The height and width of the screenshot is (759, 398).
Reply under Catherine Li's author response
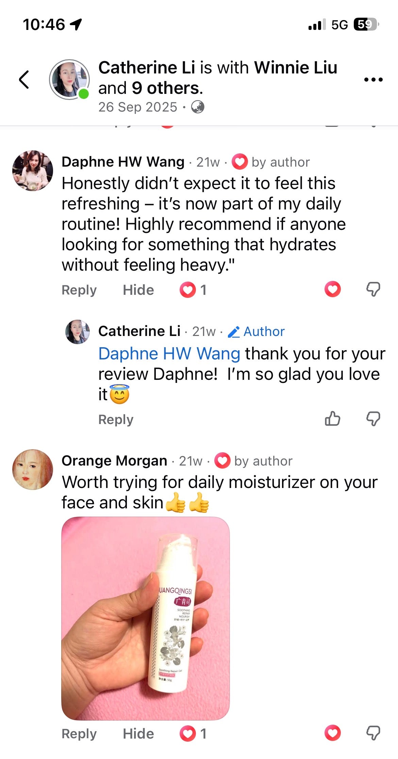tap(116, 419)
